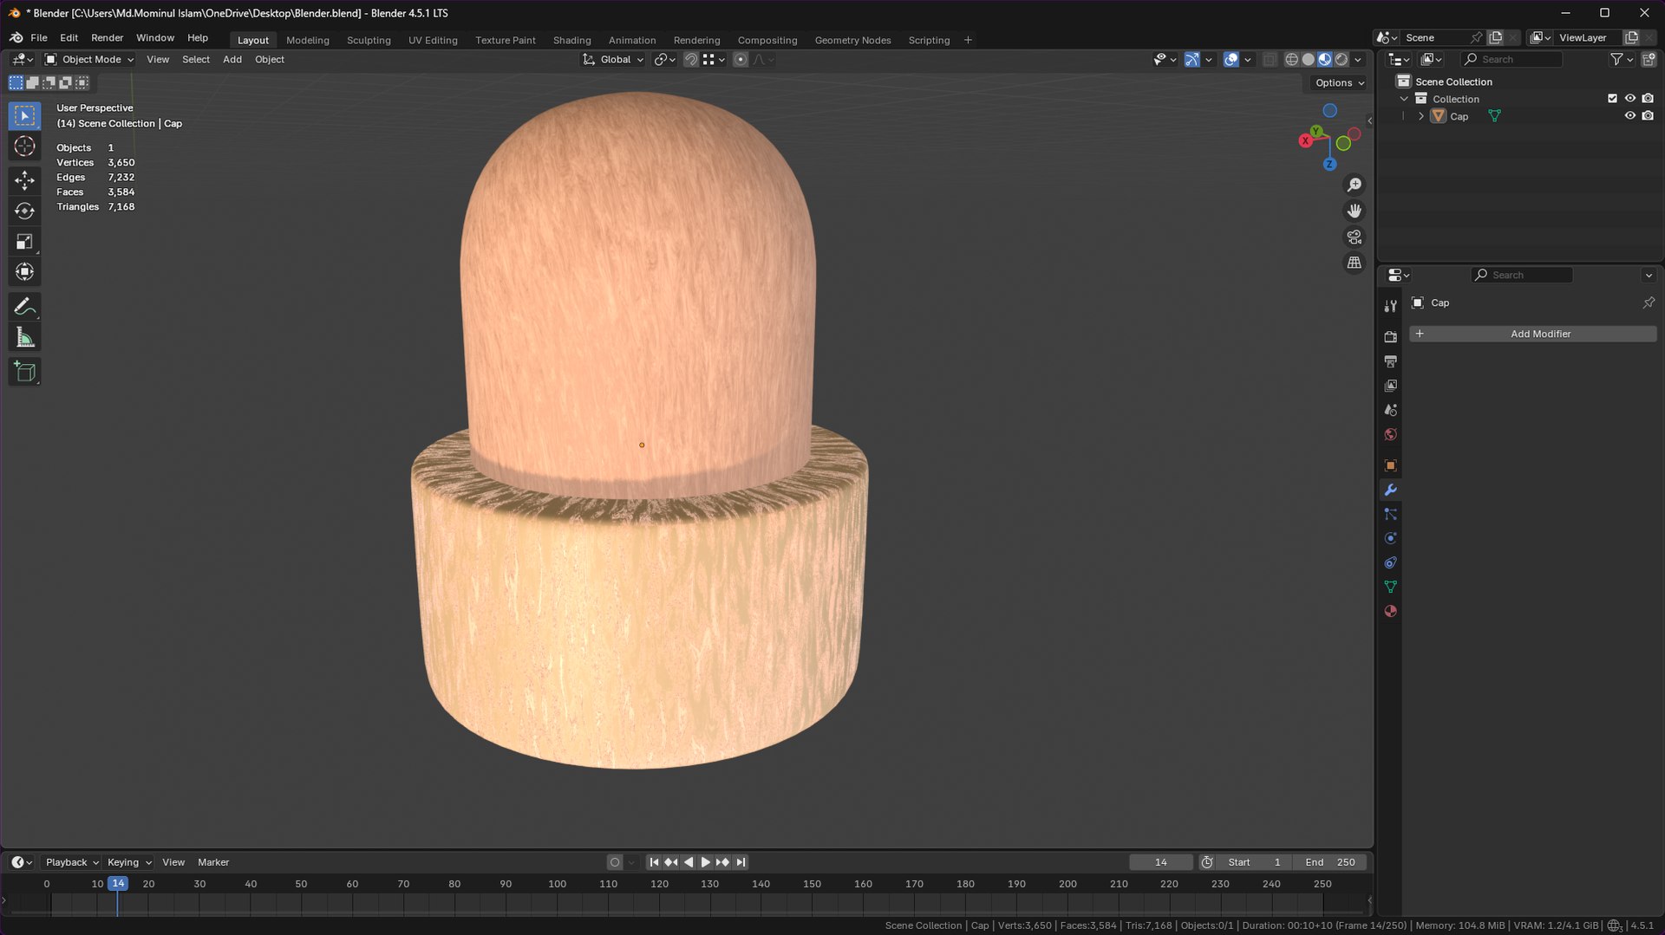This screenshot has width=1665, height=935.
Task: Activate the Select Box tool
Action: point(24,116)
